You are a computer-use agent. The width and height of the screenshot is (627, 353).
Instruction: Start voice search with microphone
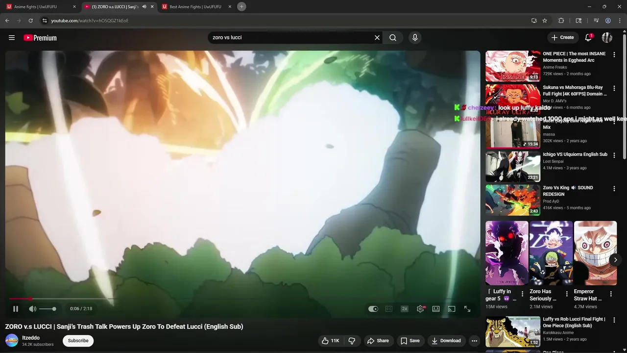coord(415,38)
